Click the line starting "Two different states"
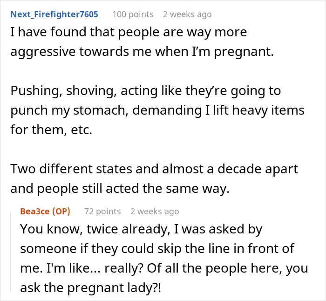 (154, 169)
